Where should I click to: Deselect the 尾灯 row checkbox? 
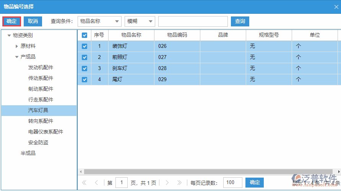pyautogui.click(x=84, y=80)
